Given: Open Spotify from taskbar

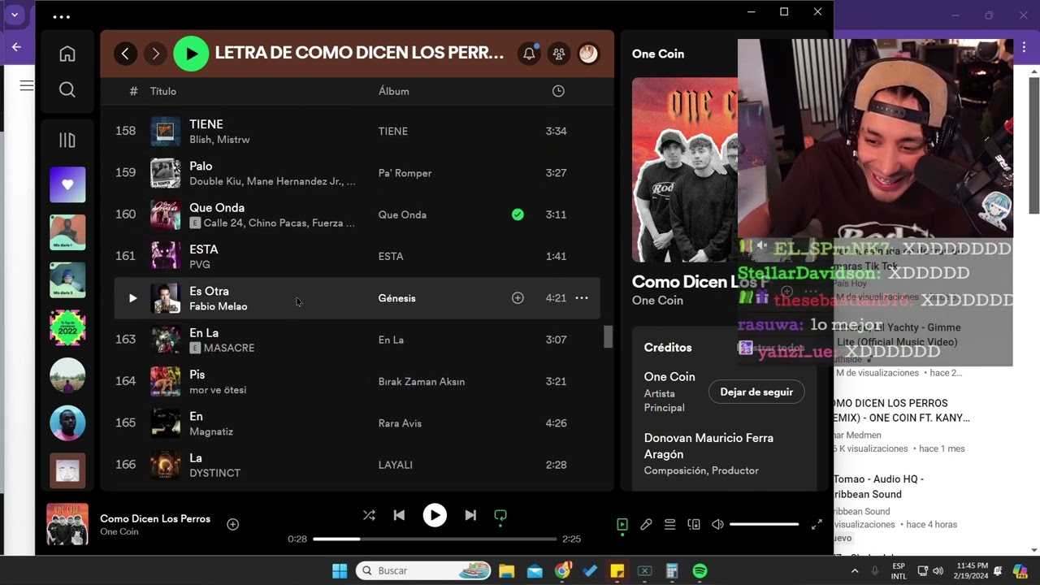Looking at the screenshot, I should (700, 570).
